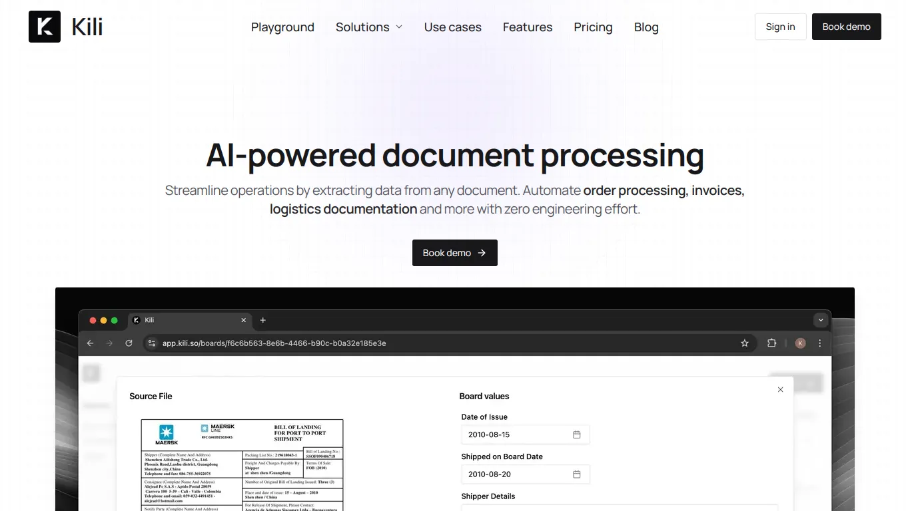Click the app.kili.so address bar
This screenshot has width=910, height=511.
click(x=450, y=343)
